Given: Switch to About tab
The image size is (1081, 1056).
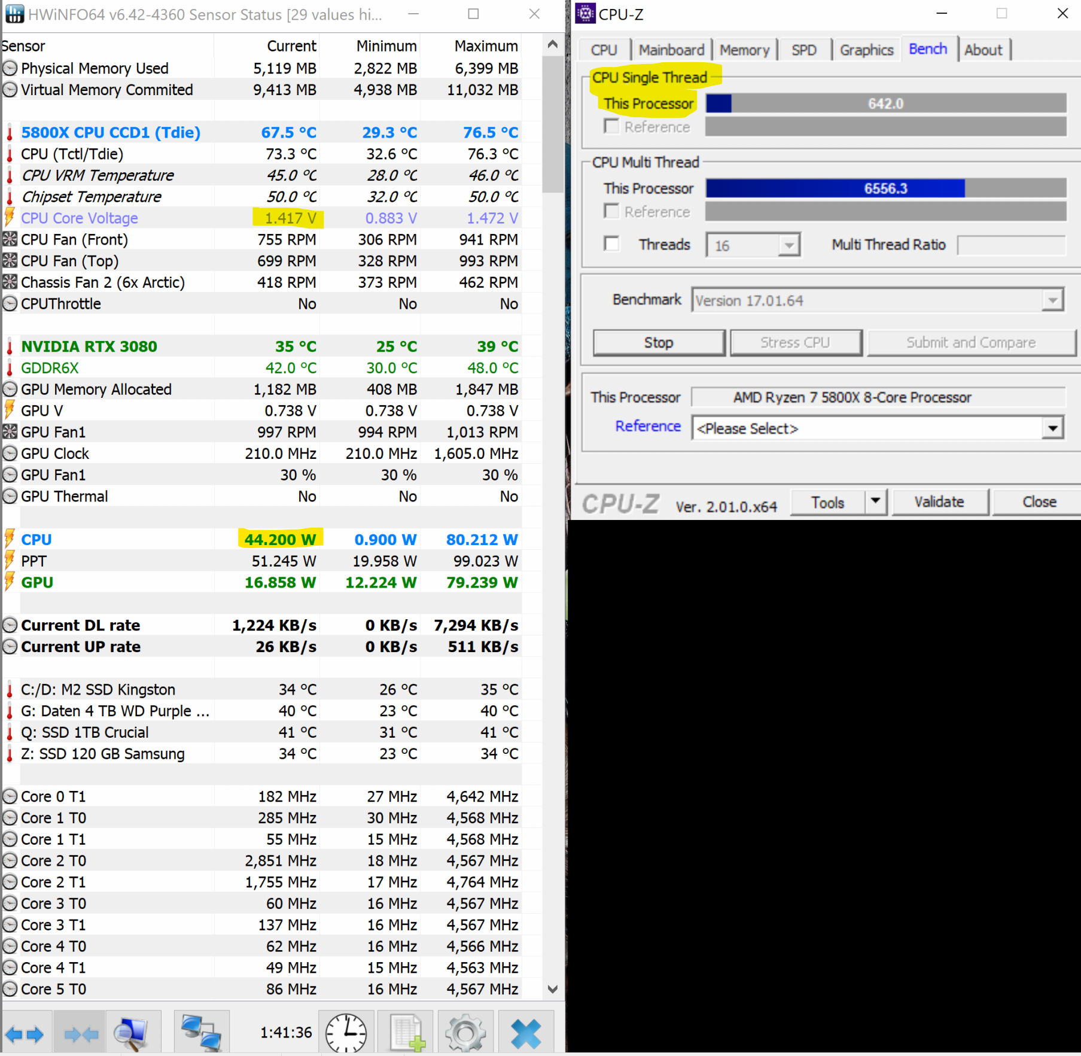Looking at the screenshot, I should pos(983,50).
